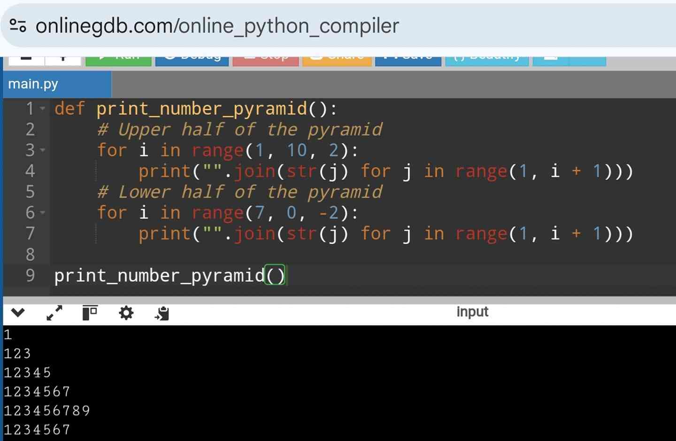Image resolution: width=676 pixels, height=441 pixels.
Task: Collapse the function definition at line 1
Action: tap(43, 109)
